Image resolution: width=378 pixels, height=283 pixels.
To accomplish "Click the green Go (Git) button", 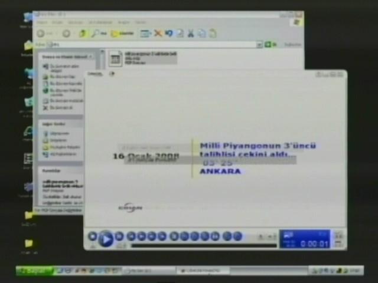I will point(271,45).
